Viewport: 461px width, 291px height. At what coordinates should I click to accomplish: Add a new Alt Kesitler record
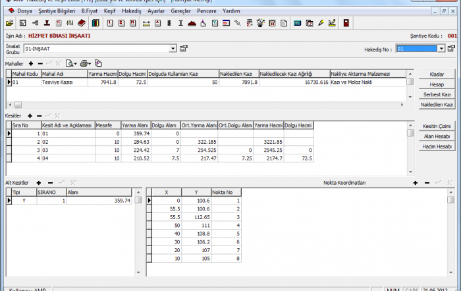[40, 182]
